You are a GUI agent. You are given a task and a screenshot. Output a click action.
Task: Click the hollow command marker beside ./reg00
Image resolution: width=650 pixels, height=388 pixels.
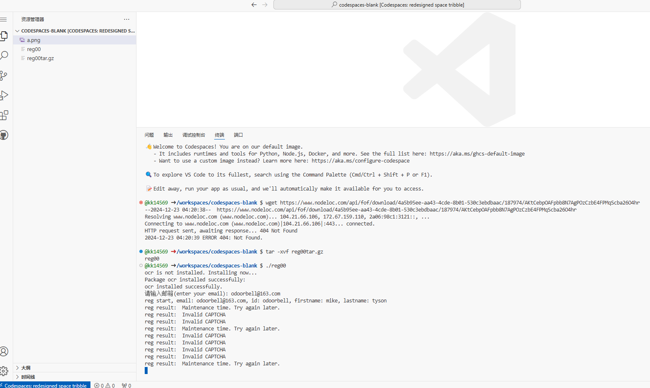tap(141, 265)
